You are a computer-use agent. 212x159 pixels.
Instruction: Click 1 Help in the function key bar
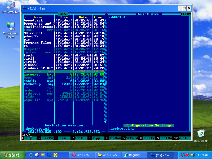[x=29, y=138]
